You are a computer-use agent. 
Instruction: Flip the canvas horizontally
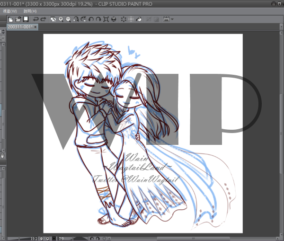[x=76, y=19]
